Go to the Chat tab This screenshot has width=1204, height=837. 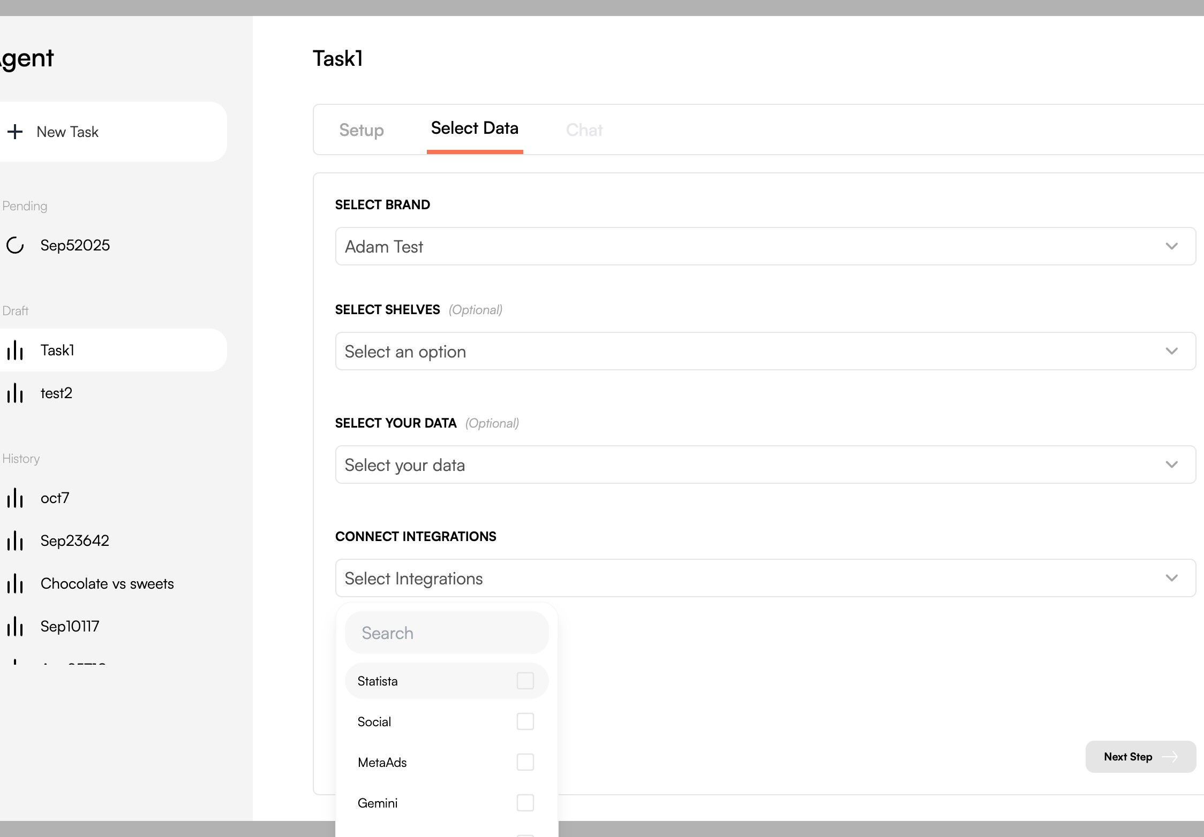(x=584, y=130)
